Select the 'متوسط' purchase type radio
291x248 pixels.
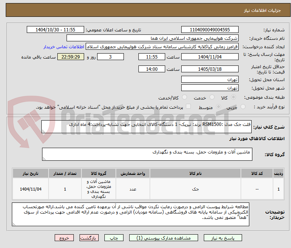pyautogui.click(x=218, y=107)
